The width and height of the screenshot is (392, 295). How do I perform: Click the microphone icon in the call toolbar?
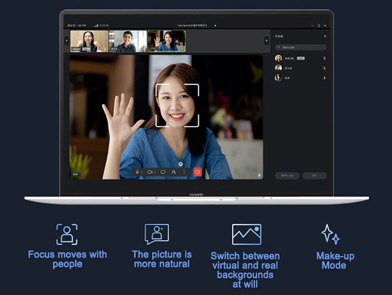[137, 172]
